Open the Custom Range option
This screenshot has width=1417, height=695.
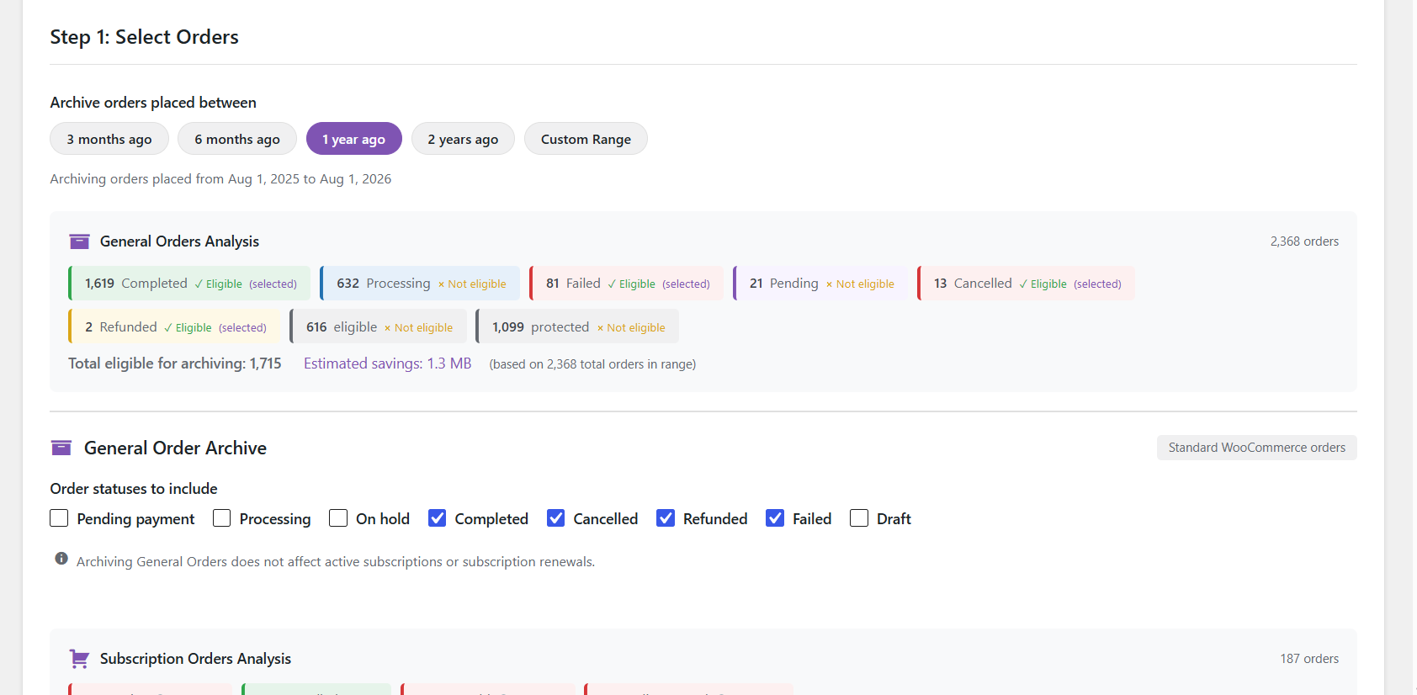coord(586,139)
